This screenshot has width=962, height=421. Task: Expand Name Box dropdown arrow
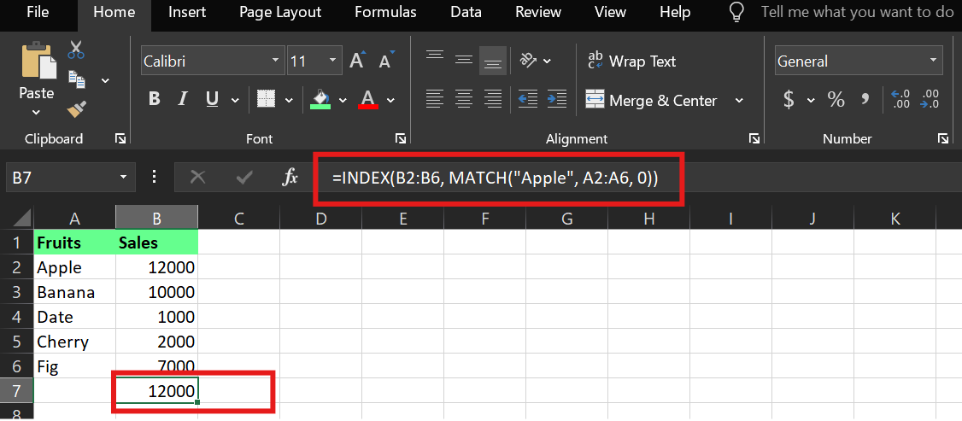123,178
